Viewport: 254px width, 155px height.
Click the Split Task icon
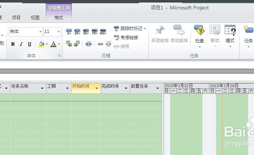click(x=89, y=44)
